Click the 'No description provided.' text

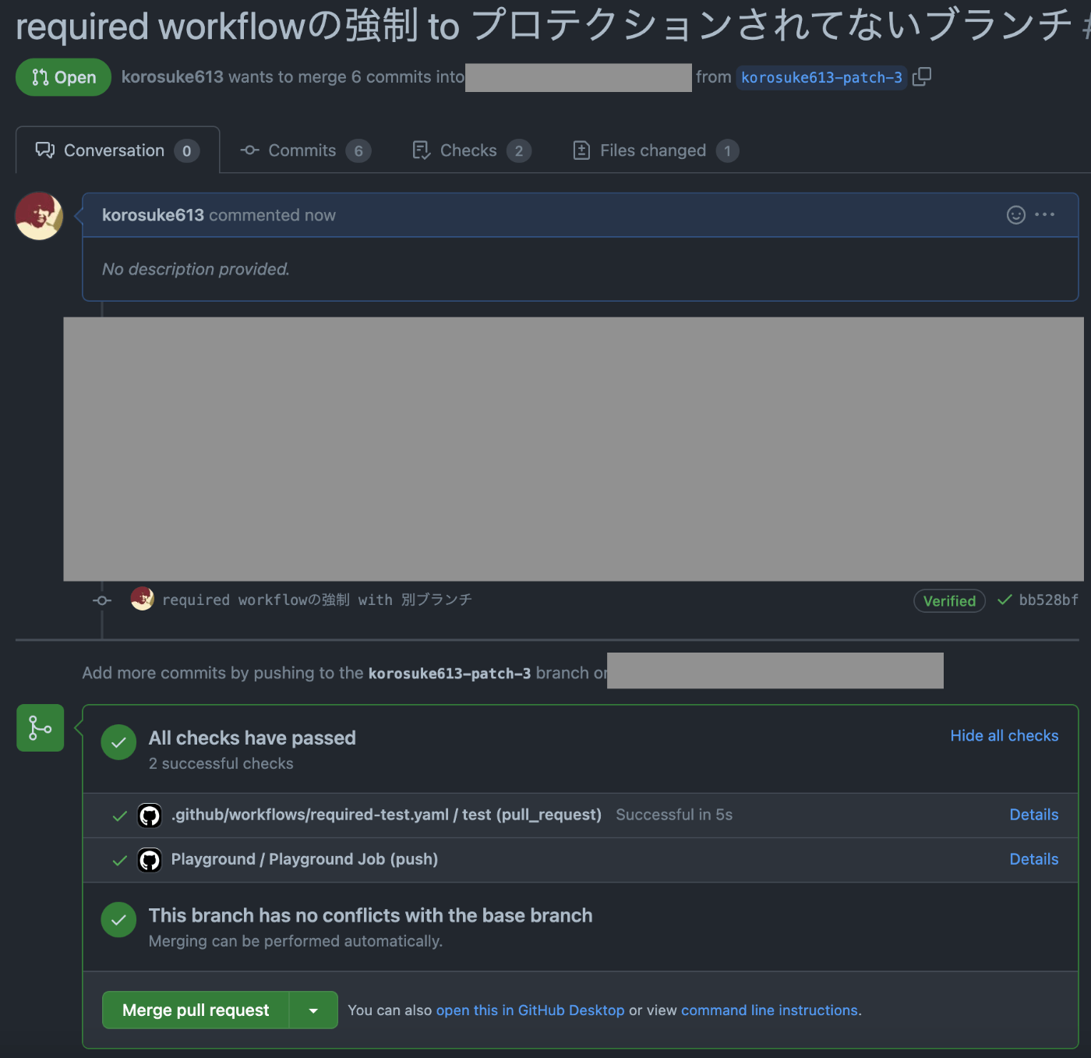coord(196,269)
